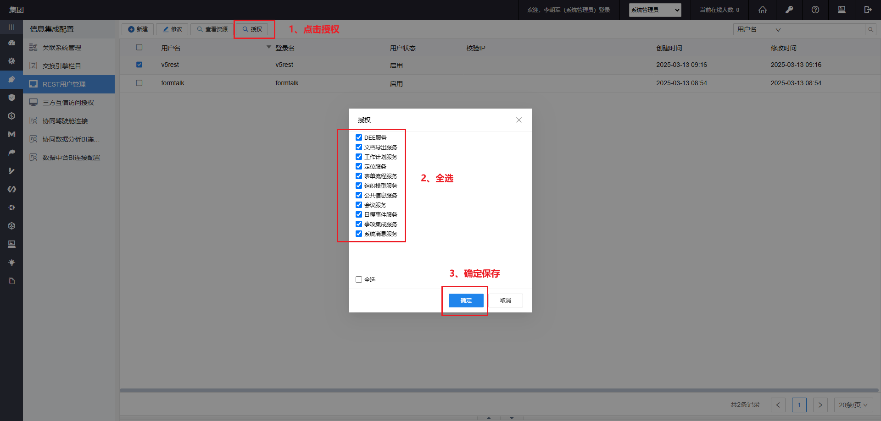Click the 取消 button in the dialog
The width and height of the screenshot is (881, 421).
506,301
